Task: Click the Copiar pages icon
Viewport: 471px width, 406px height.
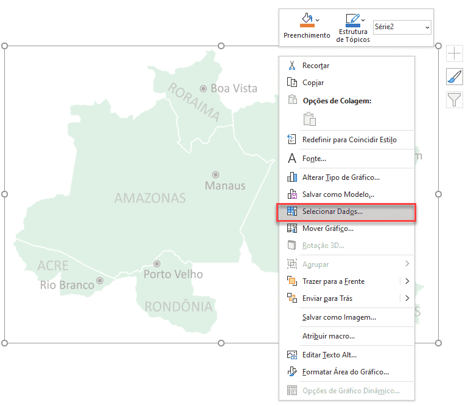Action: tap(291, 82)
